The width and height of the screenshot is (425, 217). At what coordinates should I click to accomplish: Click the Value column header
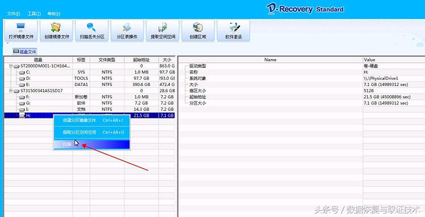[394, 59]
